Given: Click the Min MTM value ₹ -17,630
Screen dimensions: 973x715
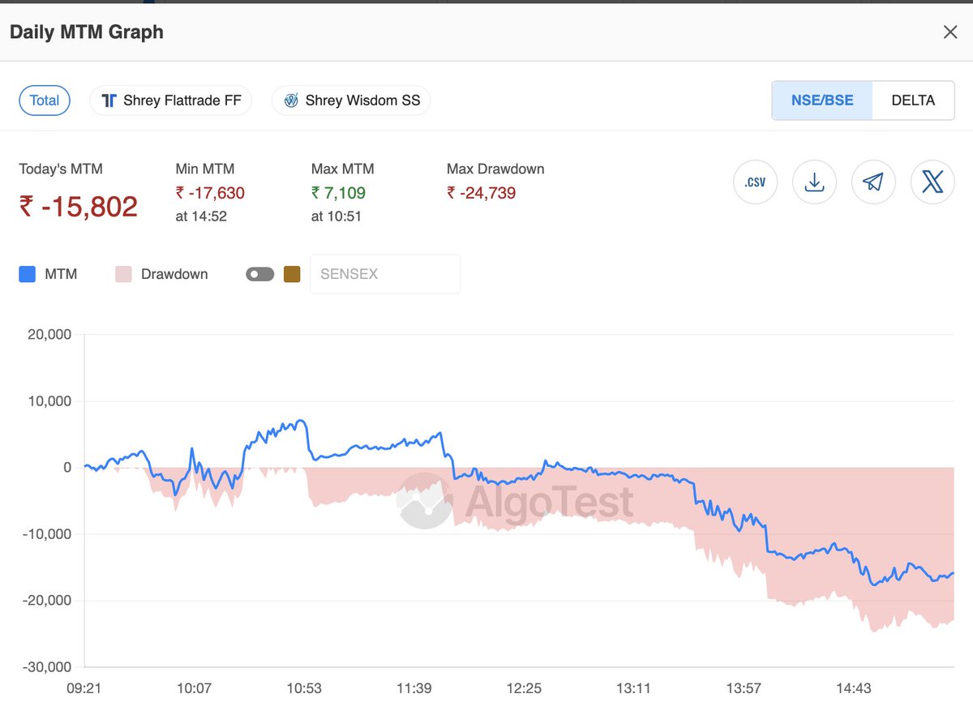Looking at the screenshot, I should [210, 193].
